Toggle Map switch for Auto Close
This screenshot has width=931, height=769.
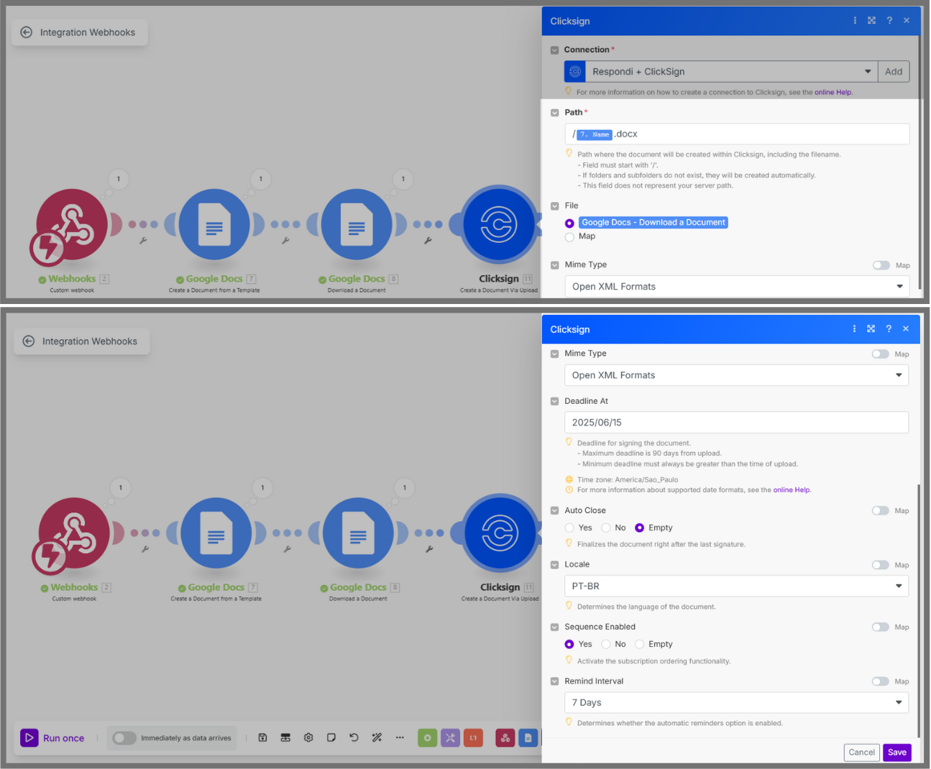880,510
